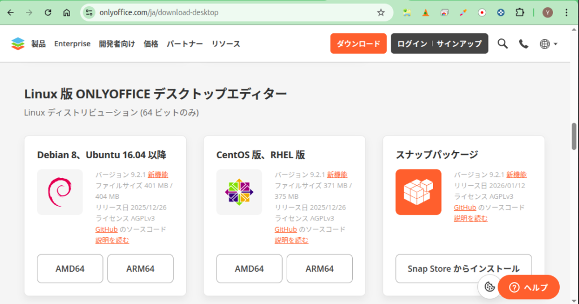The width and height of the screenshot is (579, 304).
Task: Bookmark this page with the star icon
Action: (381, 12)
